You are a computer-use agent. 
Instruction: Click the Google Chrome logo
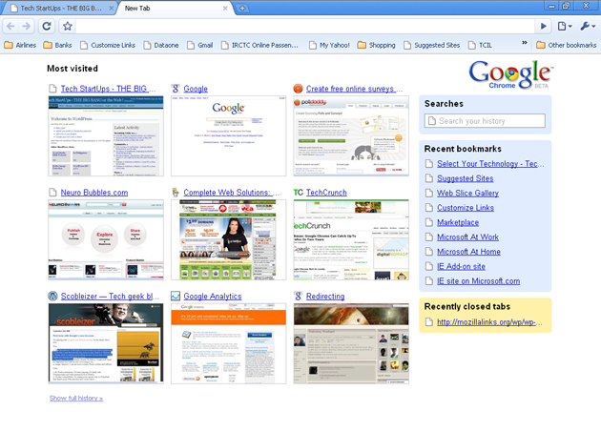(x=510, y=74)
